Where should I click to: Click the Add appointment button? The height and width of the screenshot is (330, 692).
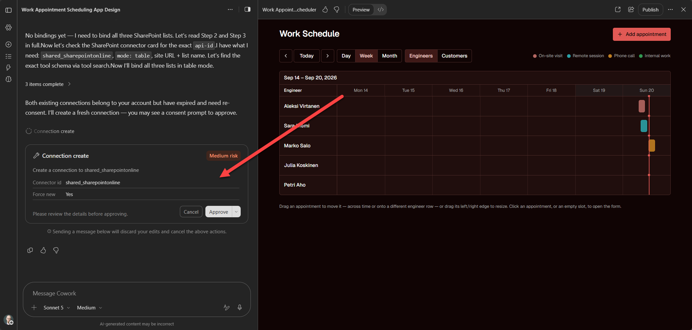(x=642, y=34)
